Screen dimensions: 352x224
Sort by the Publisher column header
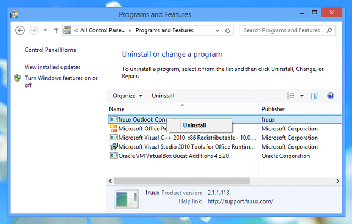coord(300,109)
